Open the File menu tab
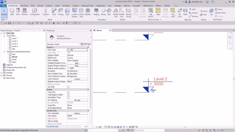Screen dimensions: 235x132 tap(3, 6)
